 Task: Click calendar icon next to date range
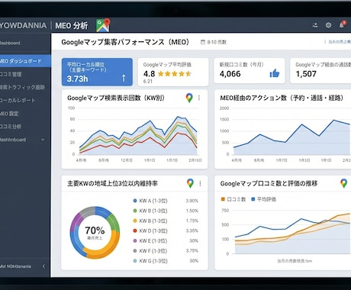203,42
